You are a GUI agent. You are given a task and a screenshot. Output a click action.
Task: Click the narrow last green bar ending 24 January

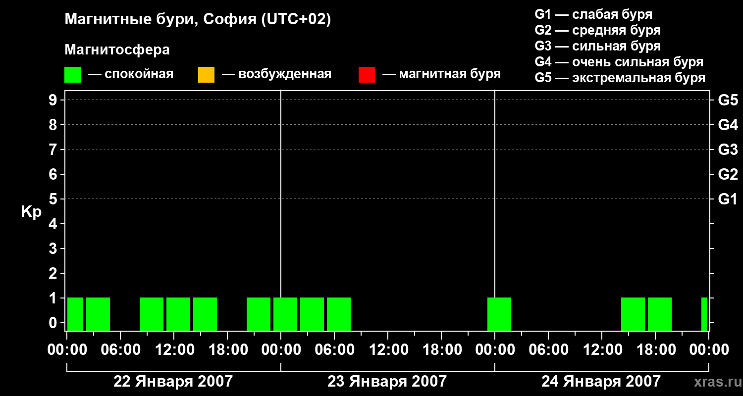pos(704,314)
